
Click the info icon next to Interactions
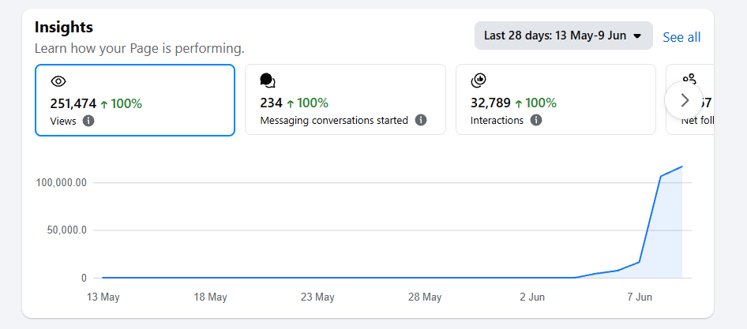click(536, 120)
